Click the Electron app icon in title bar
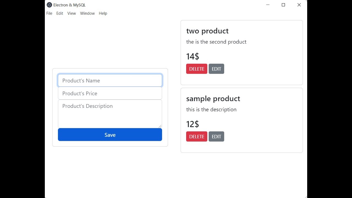Image resolution: width=352 pixels, height=198 pixels. click(x=50, y=5)
